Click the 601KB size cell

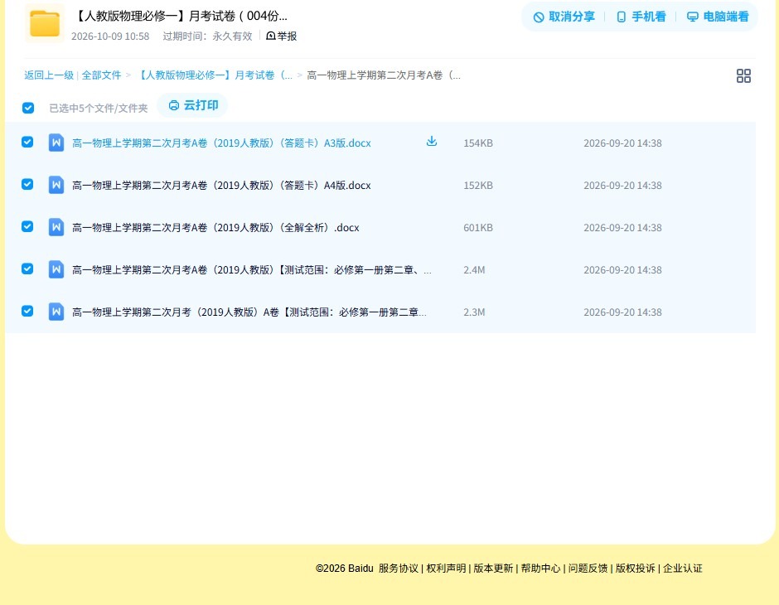pyautogui.click(x=478, y=227)
